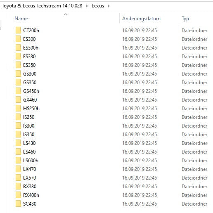The height and width of the screenshot is (213, 213).
Task: Click the ES300h folder icon
Action: (x=18, y=47)
